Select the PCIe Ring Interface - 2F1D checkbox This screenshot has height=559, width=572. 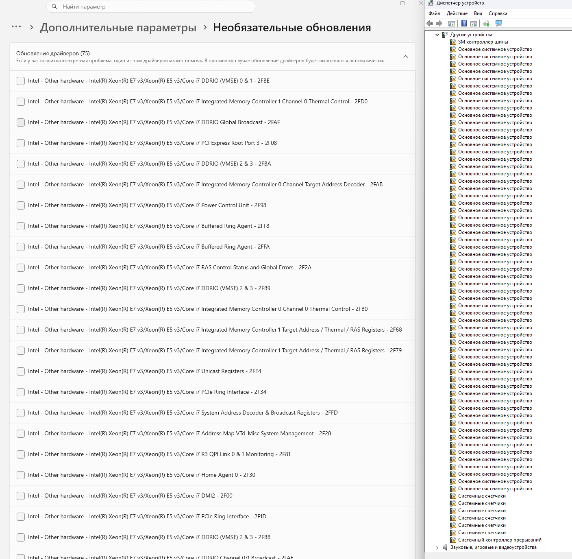(x=21, y=517)
